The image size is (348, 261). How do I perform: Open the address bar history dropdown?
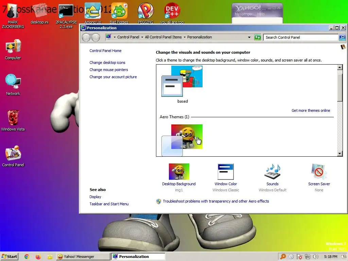pos(249,37)
